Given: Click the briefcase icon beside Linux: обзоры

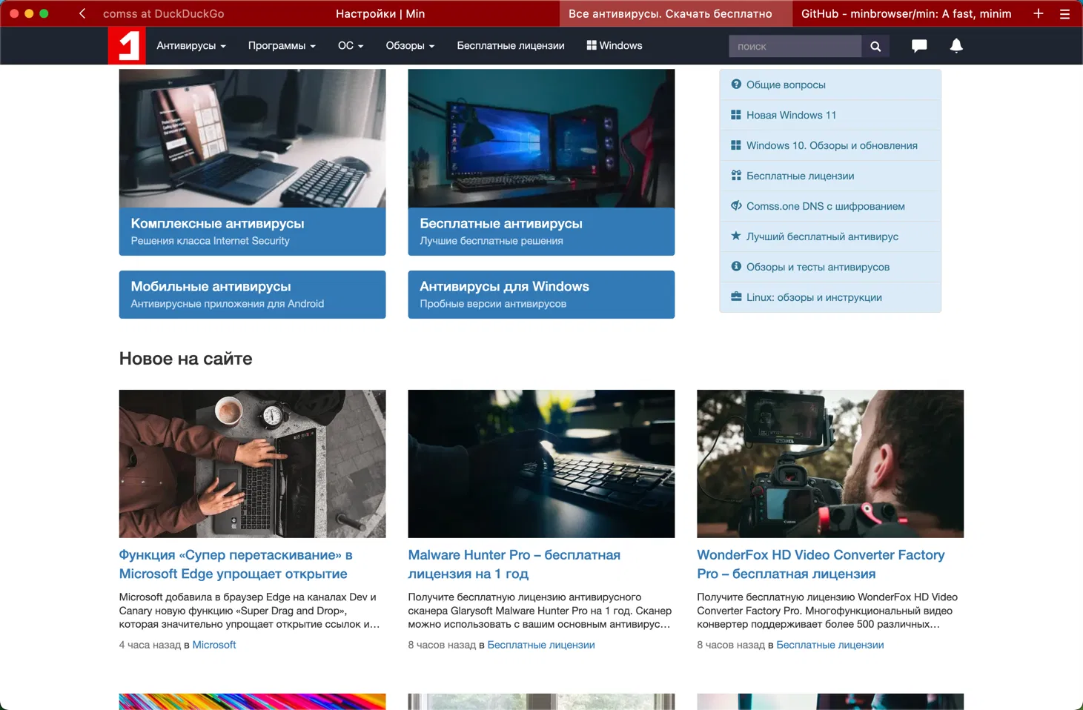Looking at the screenshot, I should 736,297.
